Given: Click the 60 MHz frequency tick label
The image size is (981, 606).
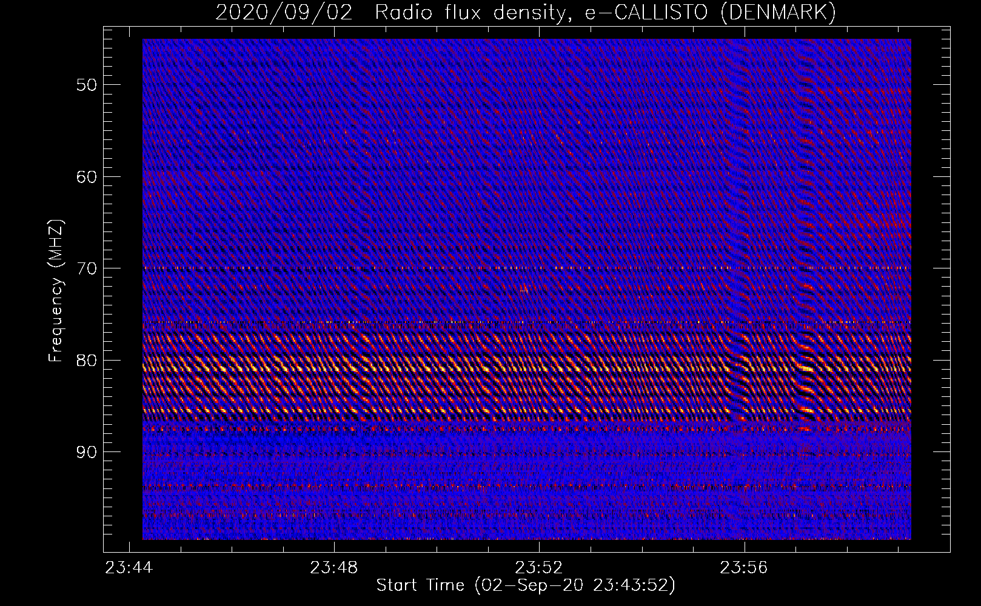Looking at the screenshot, I should [86, 177].
